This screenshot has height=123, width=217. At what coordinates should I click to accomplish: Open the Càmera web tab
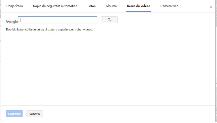pyautogui.click(x=169, y=6)
